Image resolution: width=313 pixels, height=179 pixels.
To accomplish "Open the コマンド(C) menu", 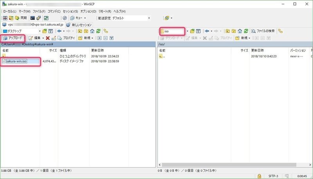I will click(x=54, y=11).
